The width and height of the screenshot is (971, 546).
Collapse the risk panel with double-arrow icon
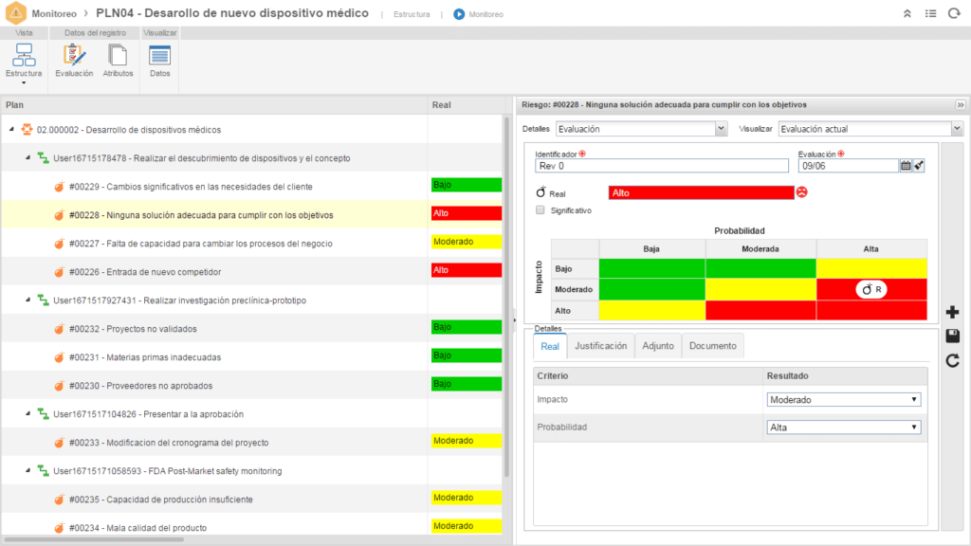(x=960, y=105)
